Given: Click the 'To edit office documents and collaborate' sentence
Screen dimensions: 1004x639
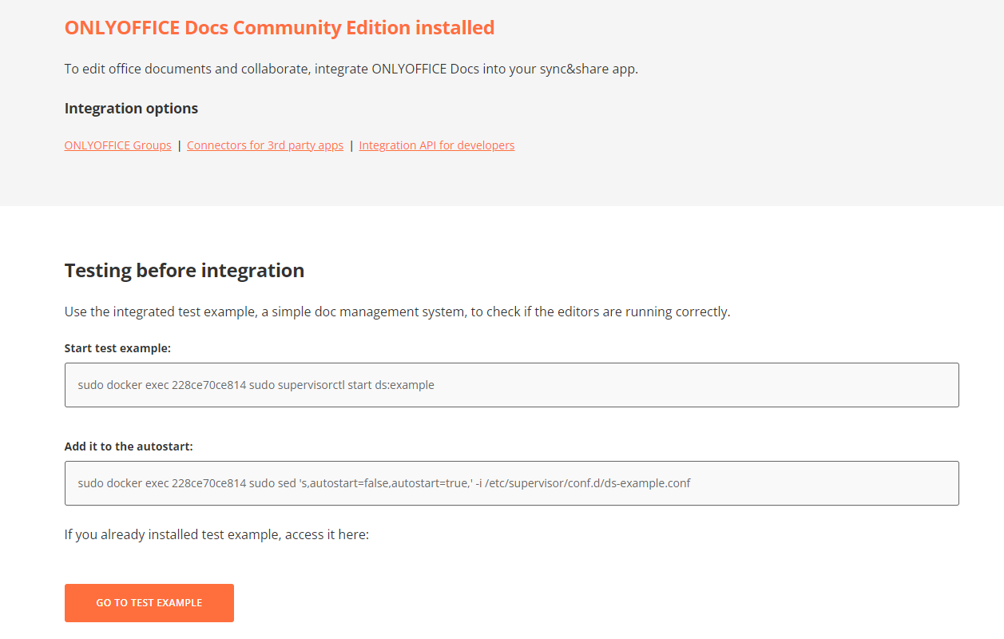Looking at the screenshot, I should 351,69.
